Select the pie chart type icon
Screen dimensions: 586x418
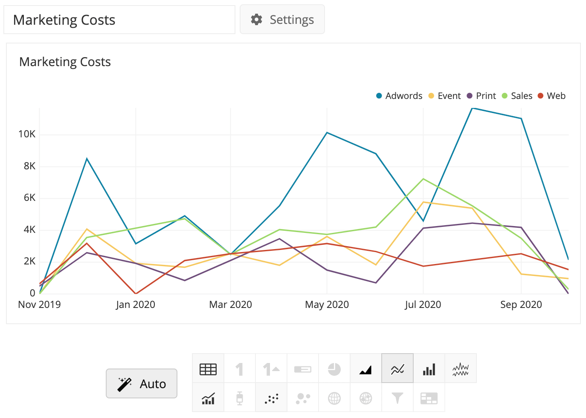[334, 368]
